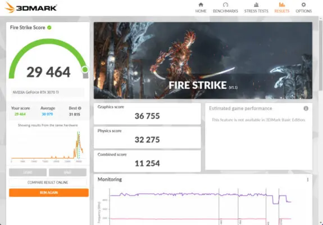
Task: Click the orange RUN AGAIN button
Action: [49, 192]
